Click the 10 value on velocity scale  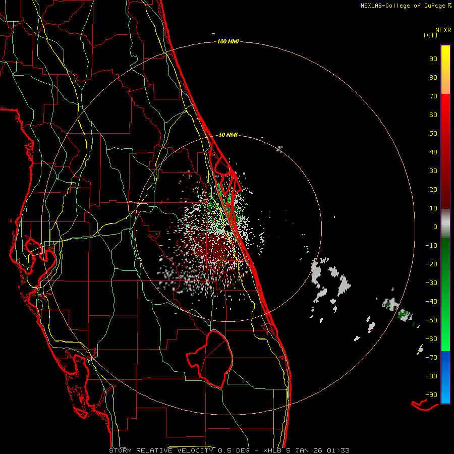433,208
